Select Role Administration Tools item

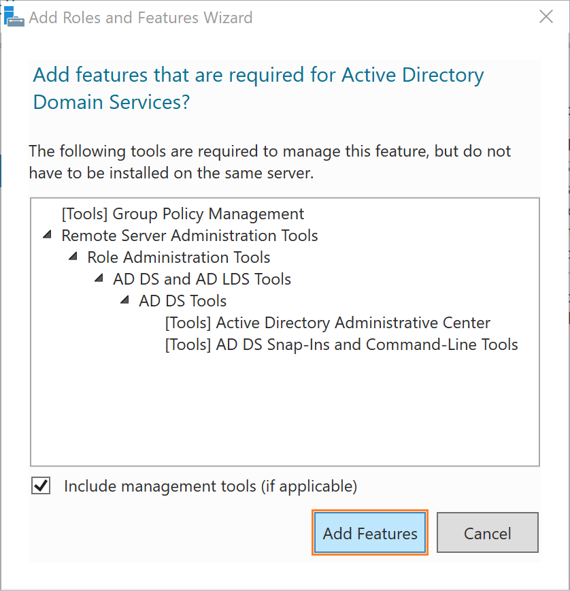179,257
